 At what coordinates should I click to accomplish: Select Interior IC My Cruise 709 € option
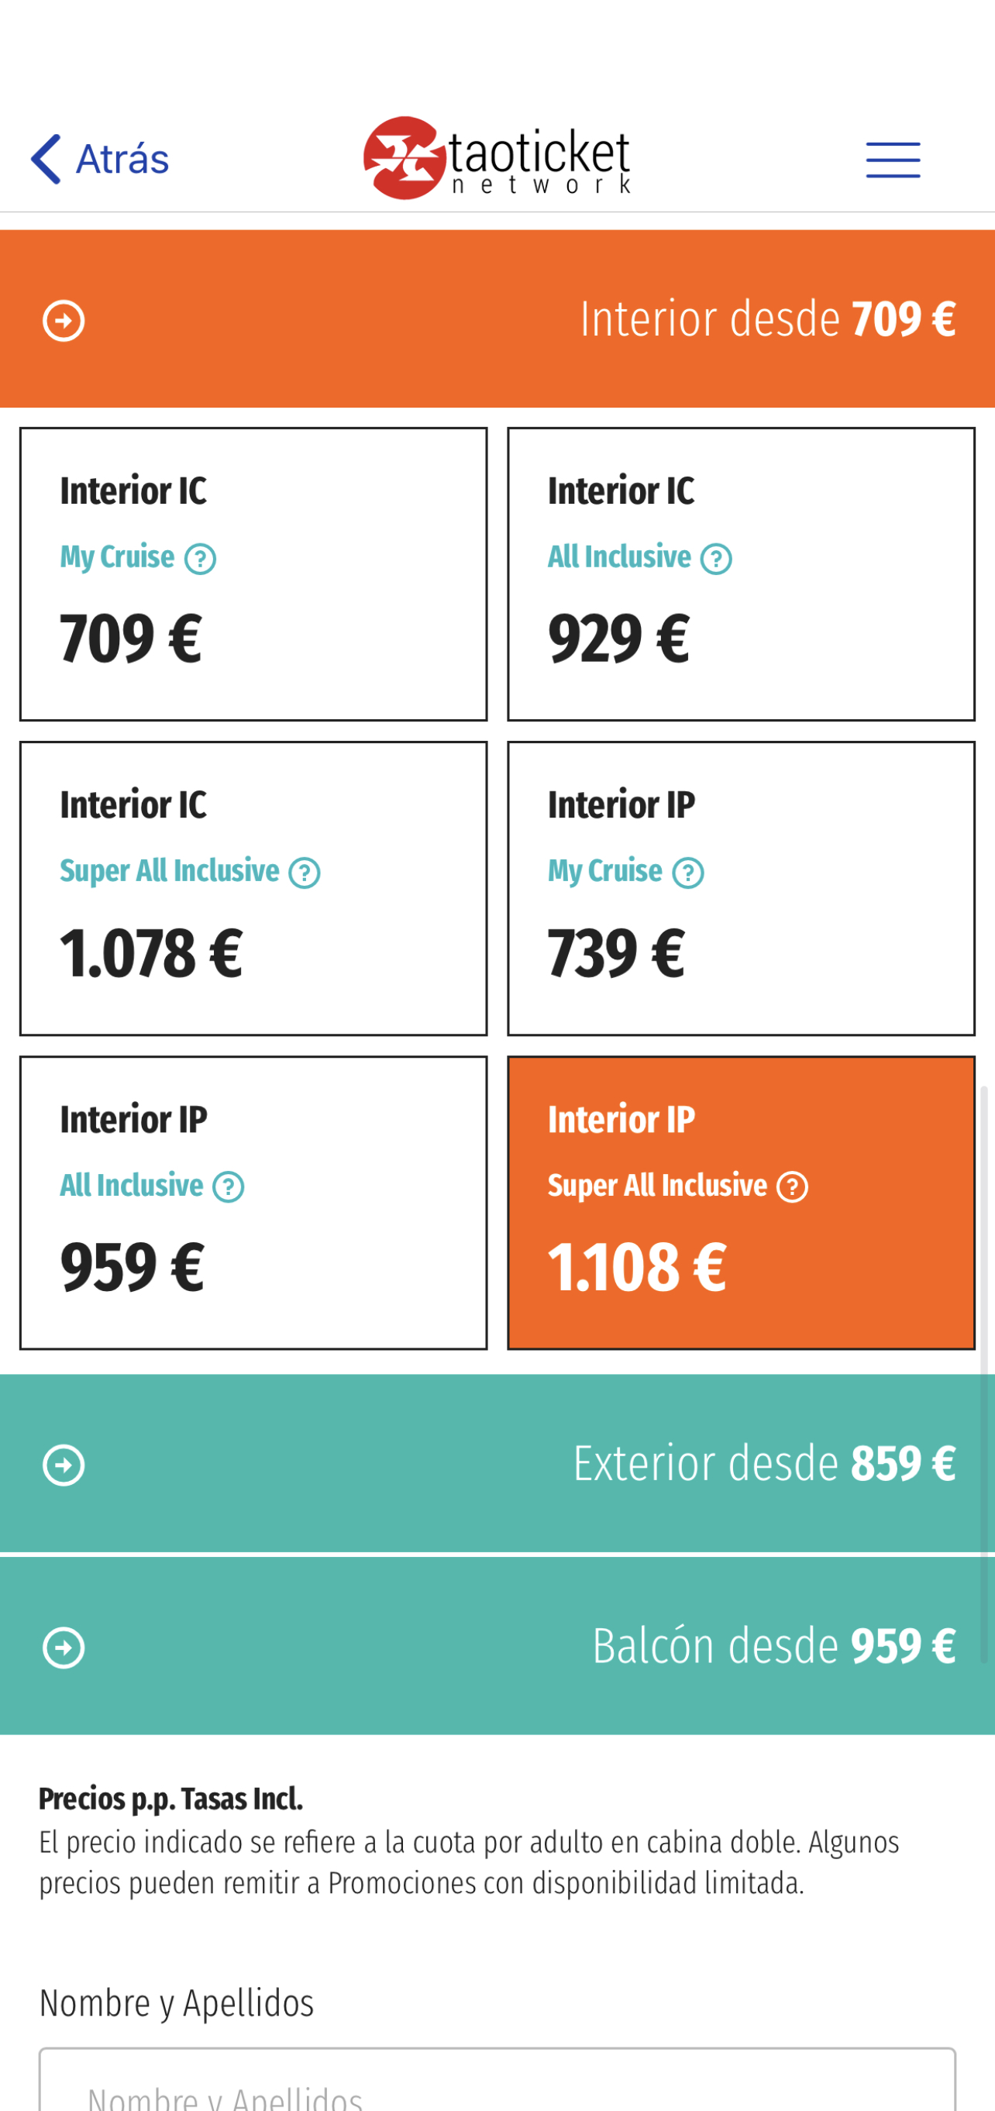click(x=253, y=574)
